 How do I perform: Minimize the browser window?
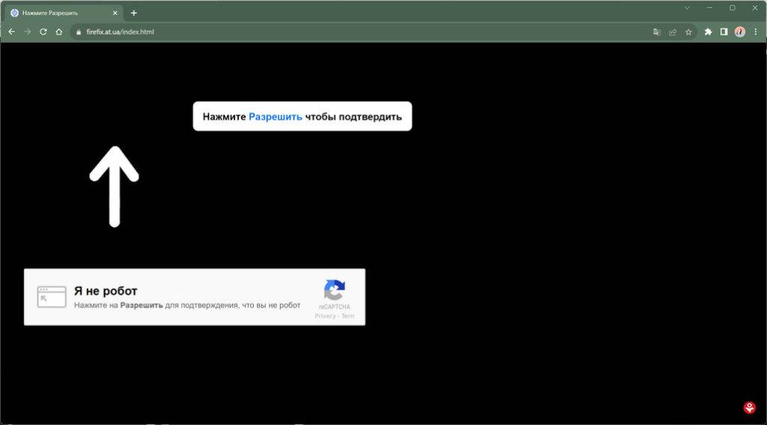(x=710, y=7)
